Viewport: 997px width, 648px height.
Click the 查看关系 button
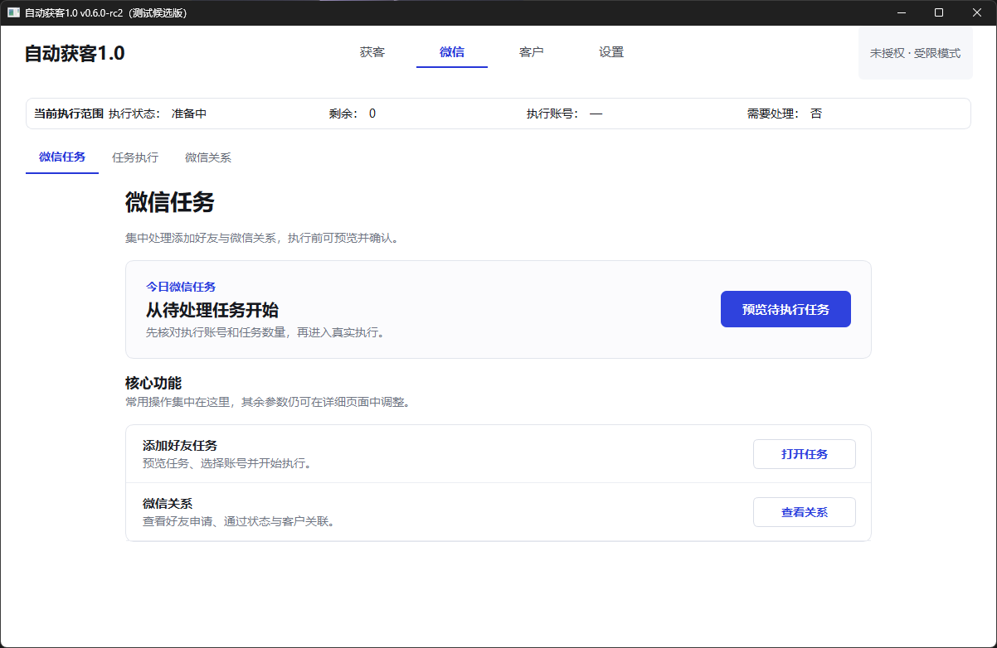[x=805, y=512]
